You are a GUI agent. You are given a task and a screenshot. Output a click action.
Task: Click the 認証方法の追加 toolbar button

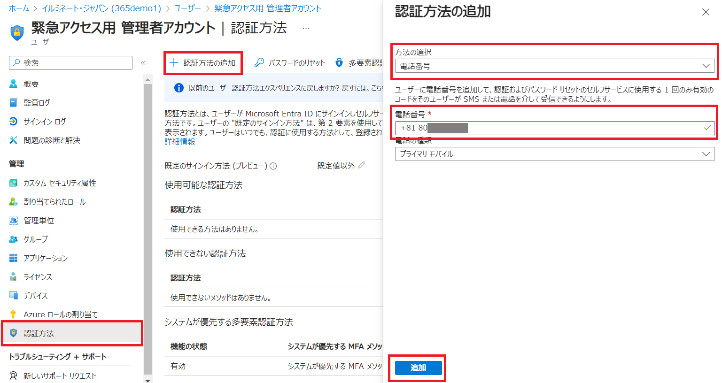pos(203,63)
